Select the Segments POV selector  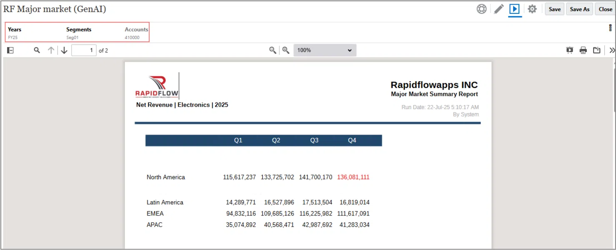(x=79, y=33)
